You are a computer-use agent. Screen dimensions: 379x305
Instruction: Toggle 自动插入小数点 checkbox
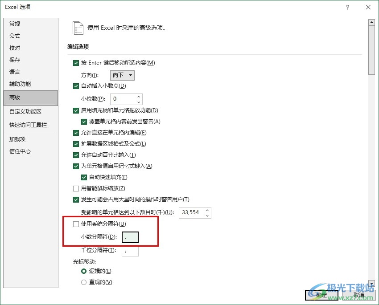click(x=76, y=86)
